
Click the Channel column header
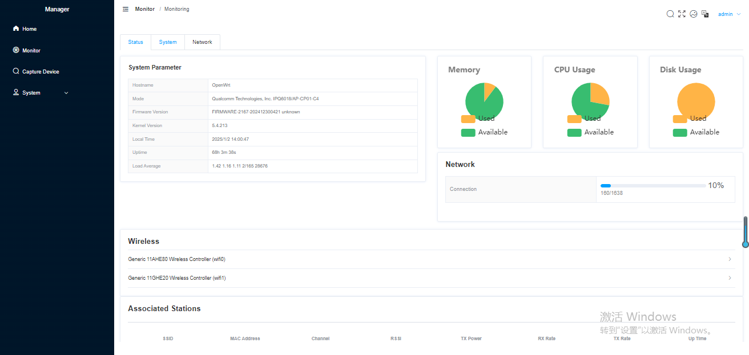(x=320, y=338)
